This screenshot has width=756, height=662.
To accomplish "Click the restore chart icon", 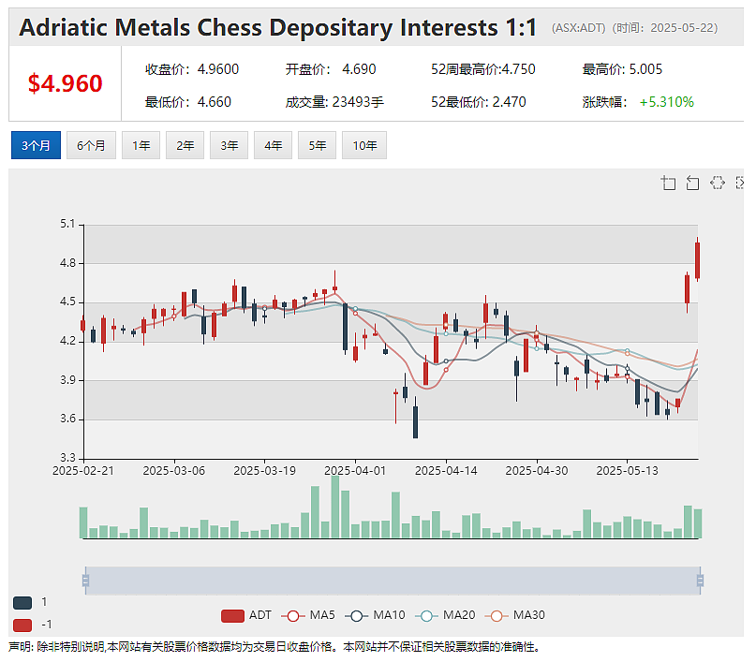I will click(x=718, y=183).
